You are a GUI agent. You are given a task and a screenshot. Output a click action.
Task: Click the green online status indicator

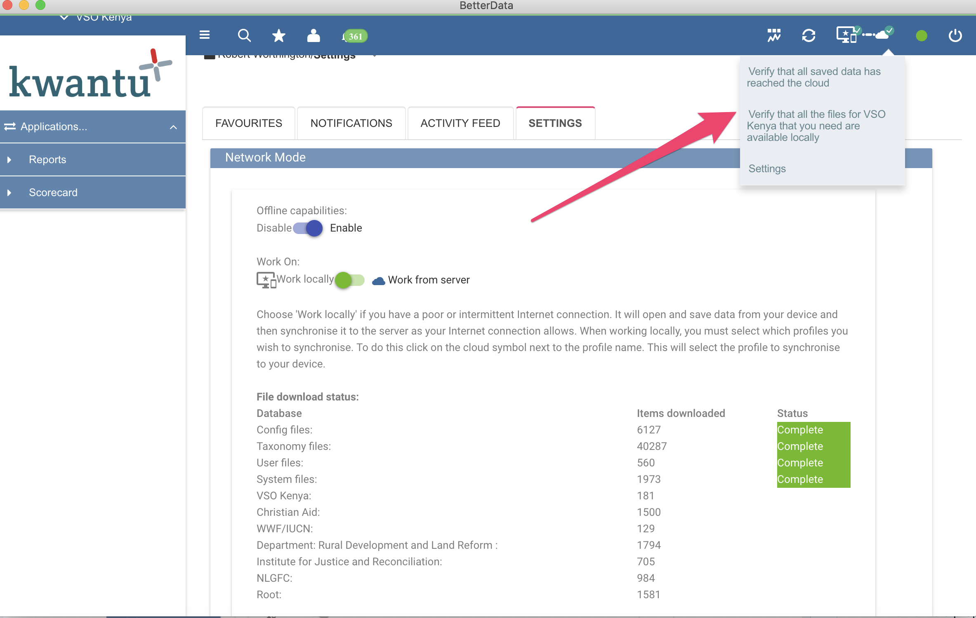921,36
